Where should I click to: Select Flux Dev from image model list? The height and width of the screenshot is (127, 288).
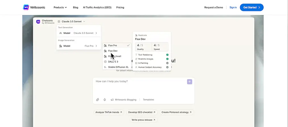(x=117, y=51)
